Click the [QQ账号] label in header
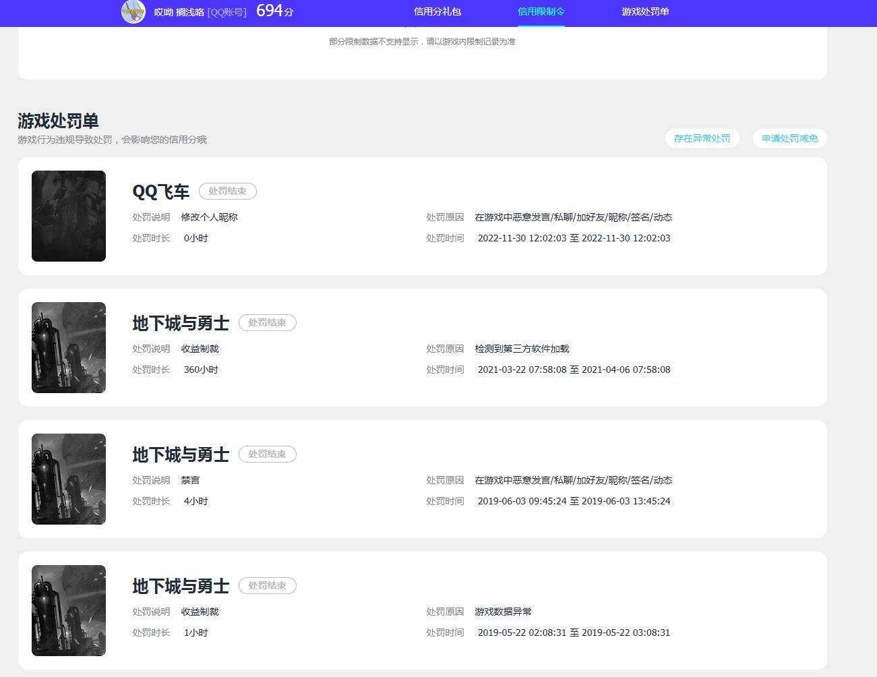The image size is (877, 677). (227, 12)
